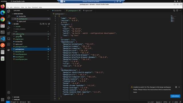Screen dimensions: 183x103
Task: Open the Go menu
Action: pyautogui.click(x=26, y=7)
